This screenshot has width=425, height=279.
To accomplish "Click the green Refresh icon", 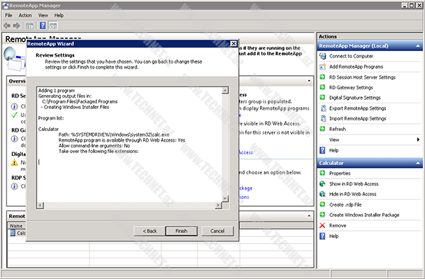I will [x=322, y=129].
